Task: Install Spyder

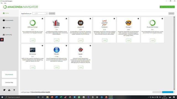Action: click(80, 67)
